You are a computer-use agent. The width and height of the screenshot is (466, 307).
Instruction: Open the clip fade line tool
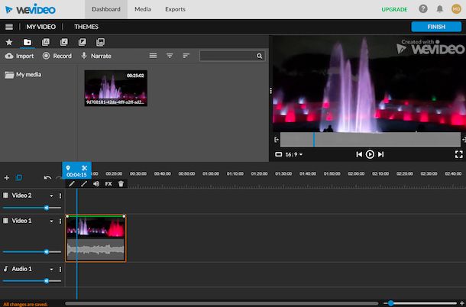click(x=84, y=184)
